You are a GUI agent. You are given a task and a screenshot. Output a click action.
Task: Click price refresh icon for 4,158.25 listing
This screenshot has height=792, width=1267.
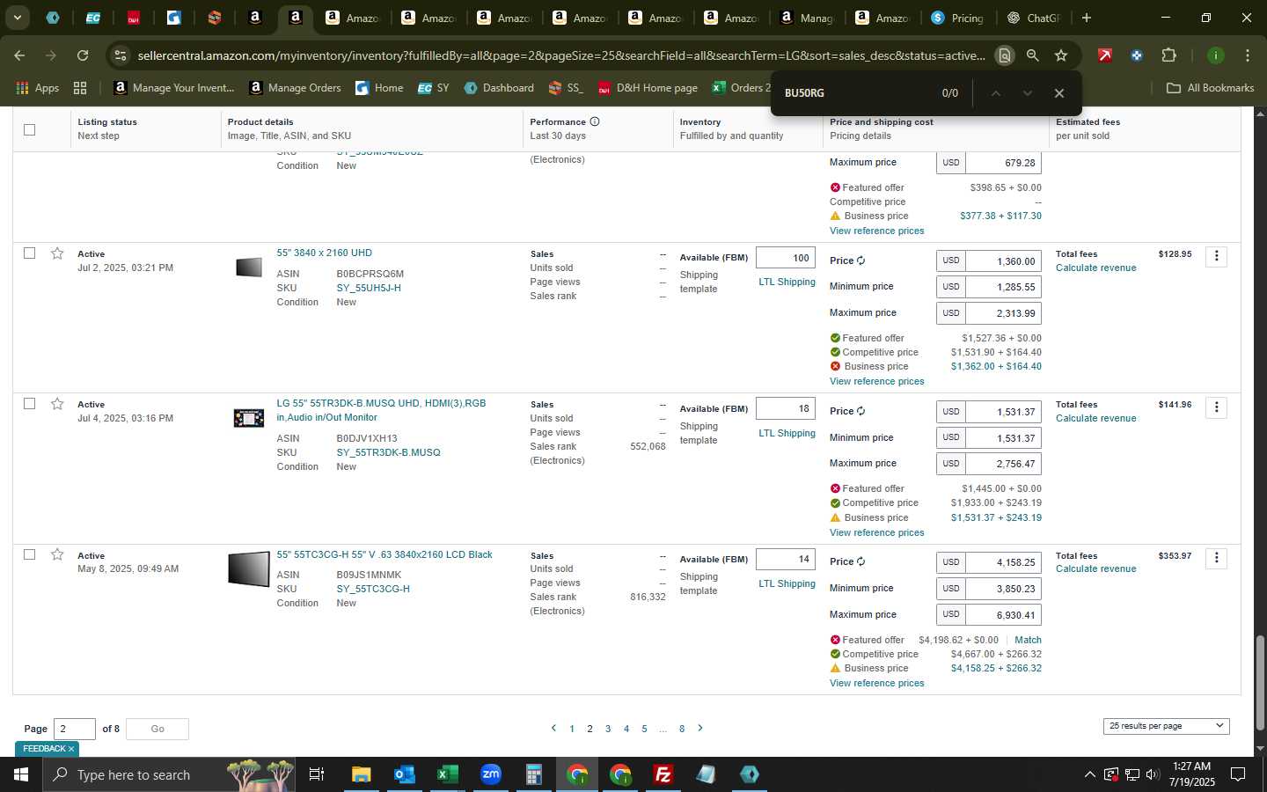click(x=861, y=561)
